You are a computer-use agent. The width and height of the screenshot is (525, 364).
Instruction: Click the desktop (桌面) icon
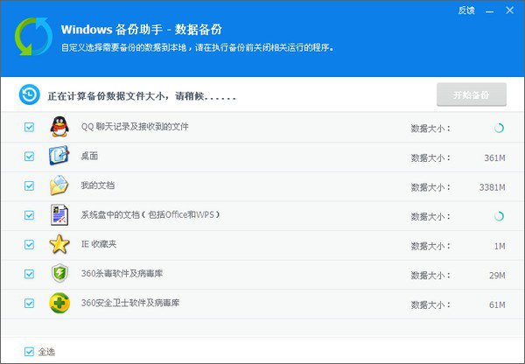pyautogui.click(x=59, y=156)
